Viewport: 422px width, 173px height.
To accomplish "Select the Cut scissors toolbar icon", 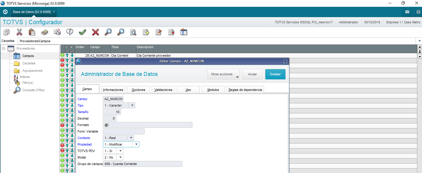I will [19, 32].
